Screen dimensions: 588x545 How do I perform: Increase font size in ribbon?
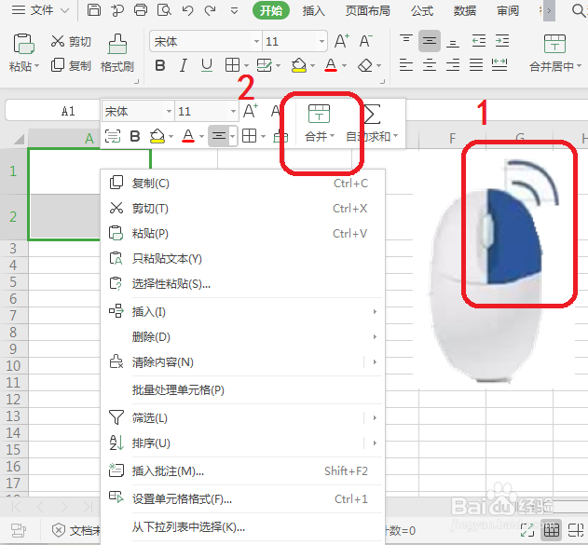coord(342,41)
